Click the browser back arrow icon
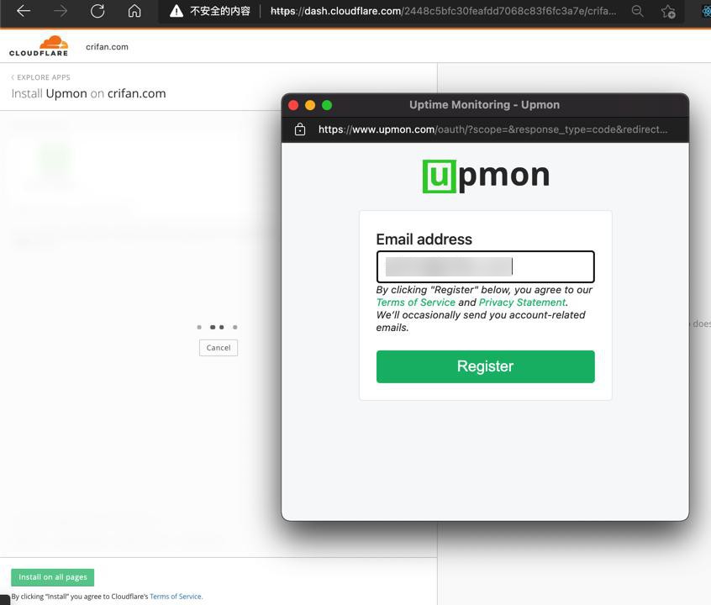Screen dimensions: 711x605 24,11
